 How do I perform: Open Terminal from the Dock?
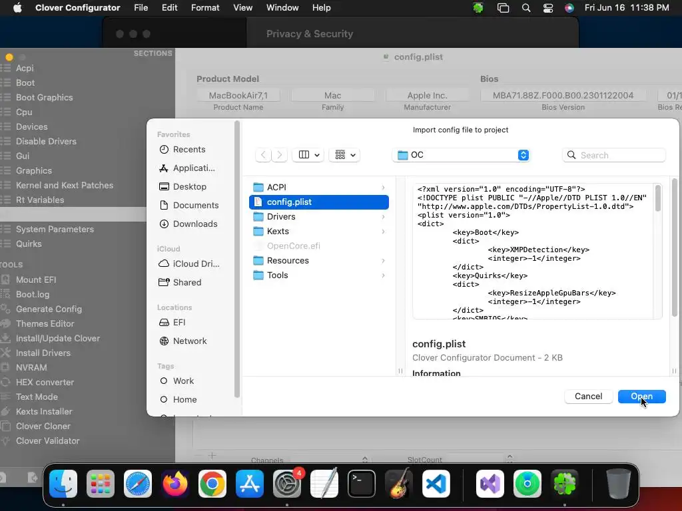[x=362, y=483]
